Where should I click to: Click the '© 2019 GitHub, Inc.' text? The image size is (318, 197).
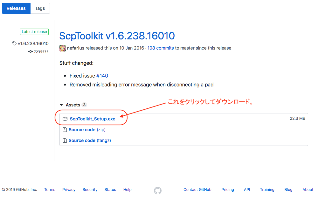click(19, 190)
